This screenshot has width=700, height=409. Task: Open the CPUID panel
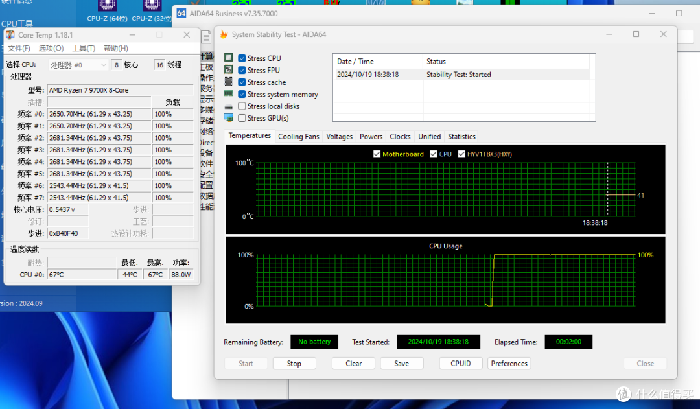pos(461,364)
